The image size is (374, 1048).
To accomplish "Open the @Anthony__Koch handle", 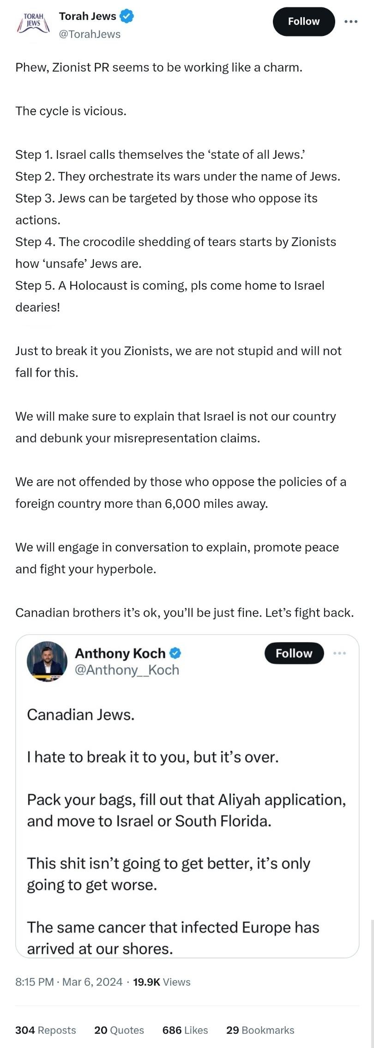I will [127, 670].
